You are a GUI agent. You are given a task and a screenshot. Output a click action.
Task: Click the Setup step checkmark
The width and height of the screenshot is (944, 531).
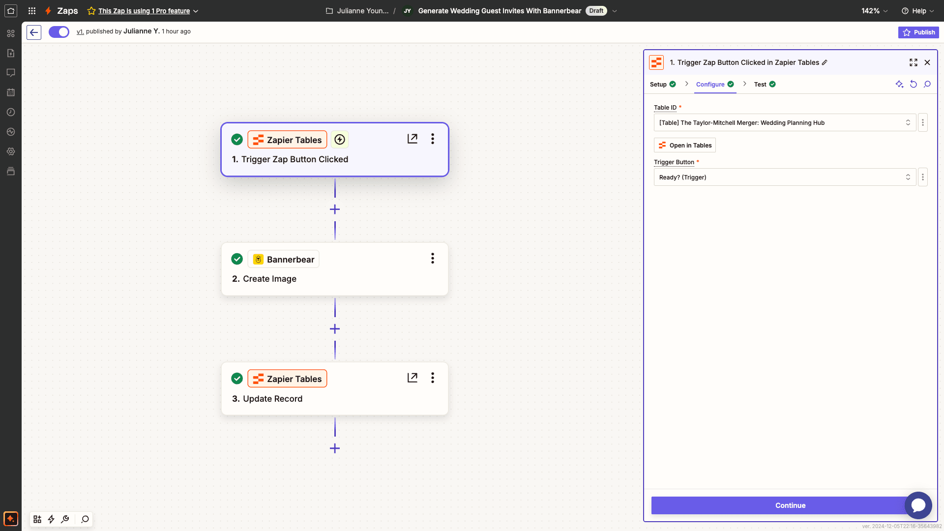(x=673, y=84)
